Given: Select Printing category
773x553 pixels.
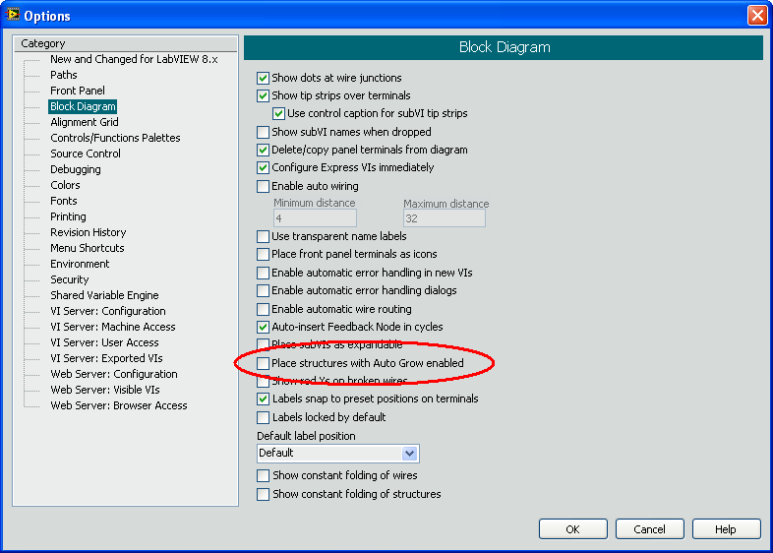Looking at the screenshot, I should (68, 217).
